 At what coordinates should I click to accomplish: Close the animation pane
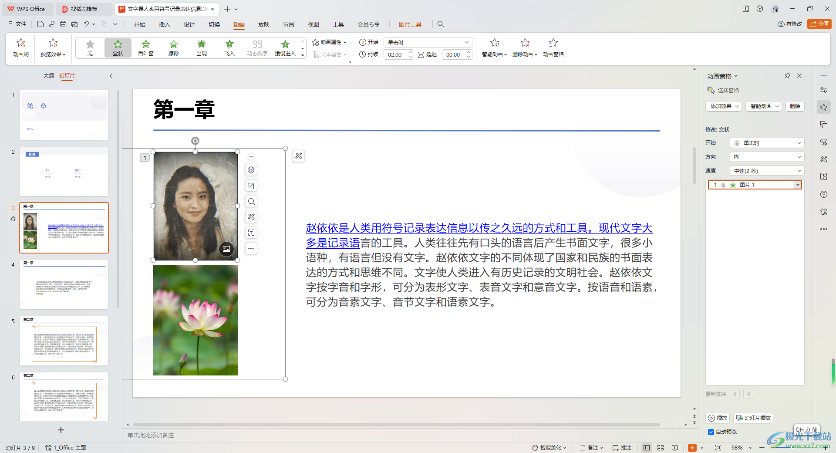click(799, 76)
